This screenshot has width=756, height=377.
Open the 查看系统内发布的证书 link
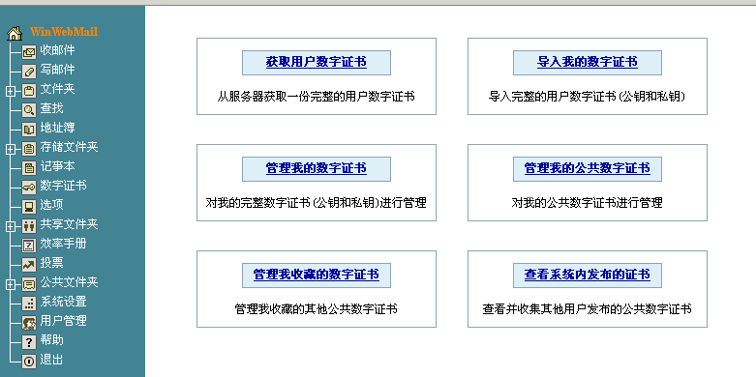pos(588,275)
